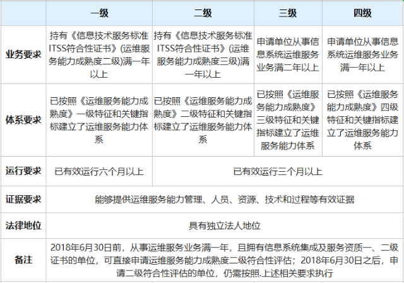Screen dimensions: 404x283
Task: Select the 四级 业务要求 cell with 满一年以上
Action: coord(362,54)
